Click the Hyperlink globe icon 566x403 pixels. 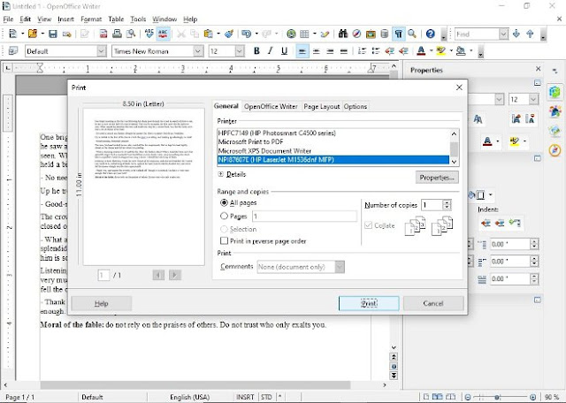point(291,34)
